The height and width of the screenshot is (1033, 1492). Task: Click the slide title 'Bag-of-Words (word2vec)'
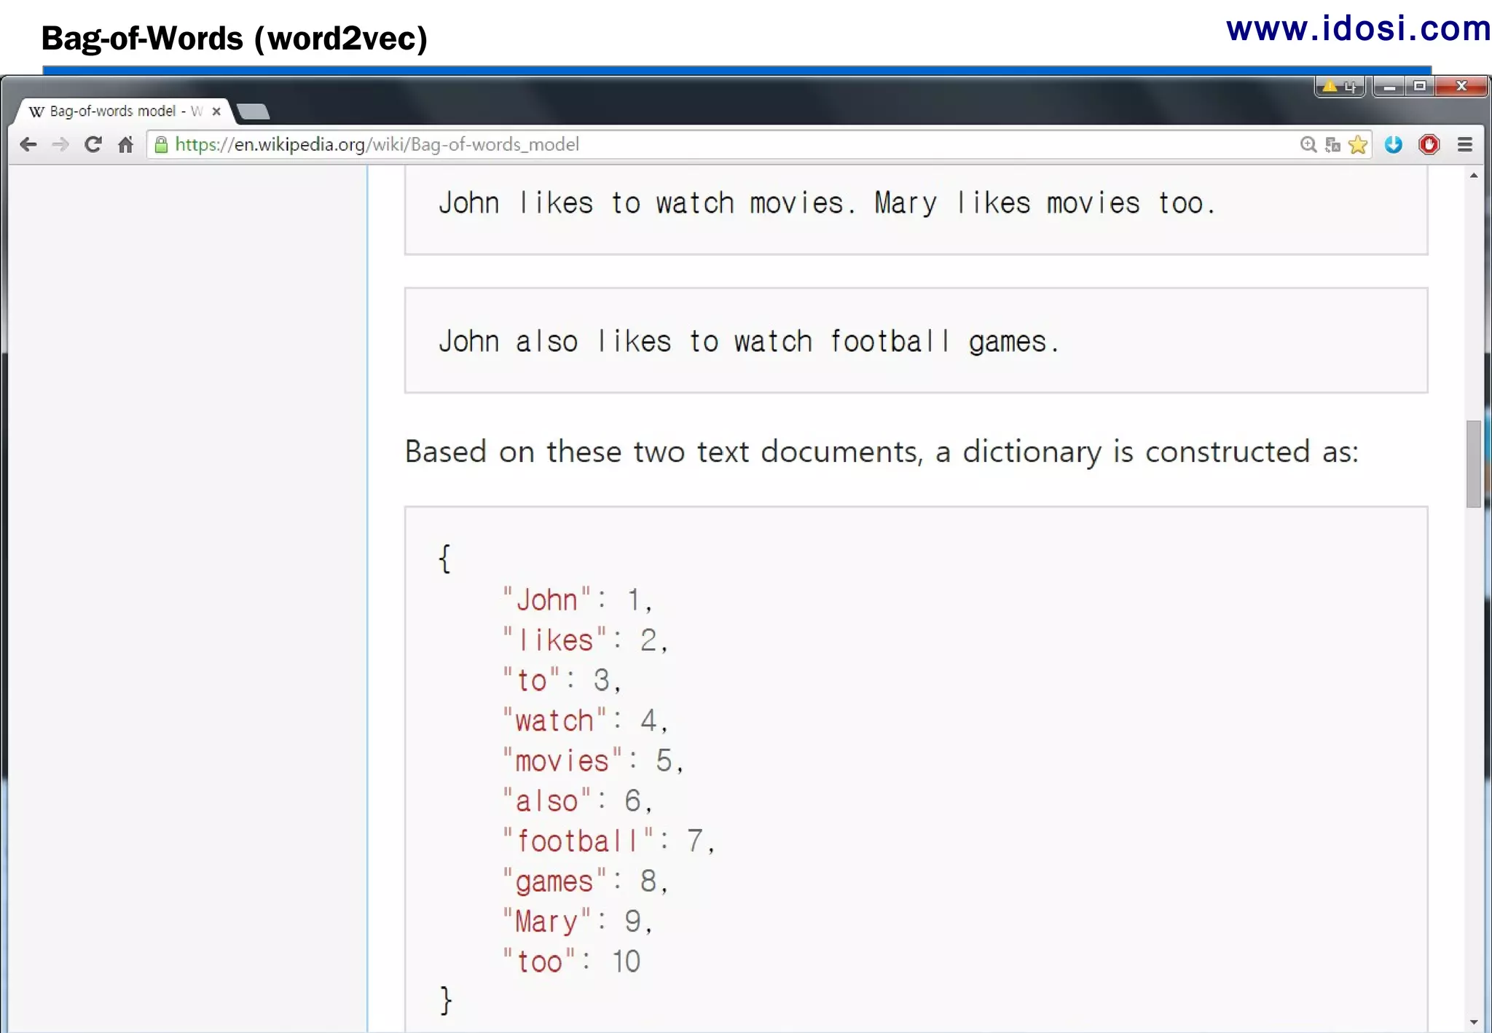(x=234, y=39)
